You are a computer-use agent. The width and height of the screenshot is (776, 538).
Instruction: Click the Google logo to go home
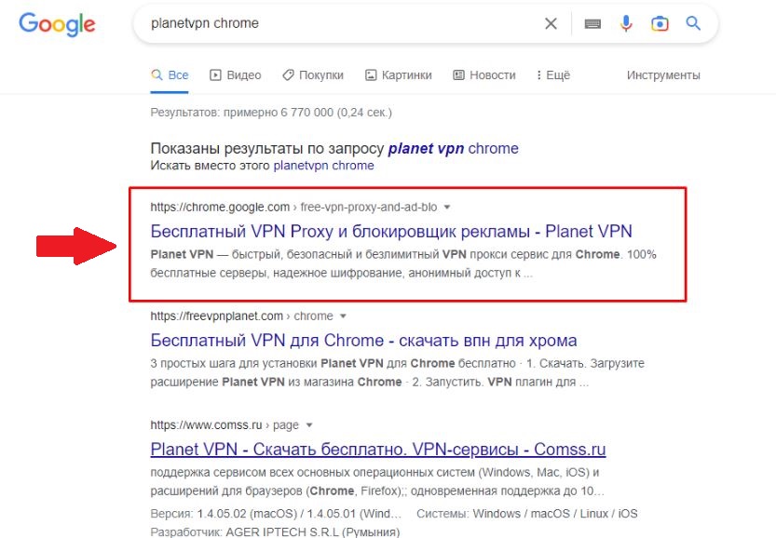56,25
